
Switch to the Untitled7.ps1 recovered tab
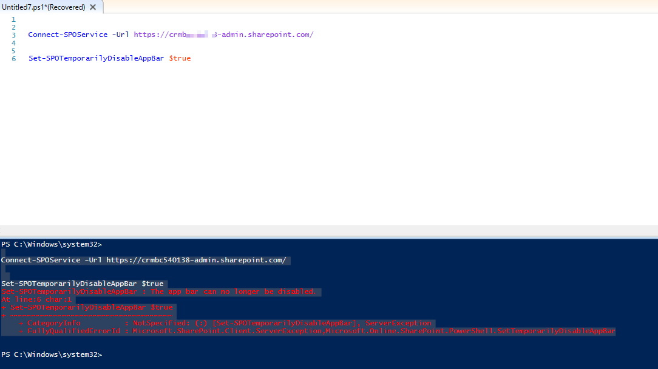pyautogui.click(x=42, y=7)
